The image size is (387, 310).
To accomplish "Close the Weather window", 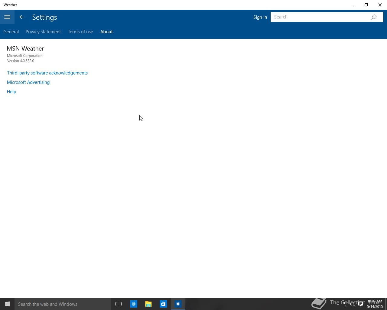I will point(380,5).
